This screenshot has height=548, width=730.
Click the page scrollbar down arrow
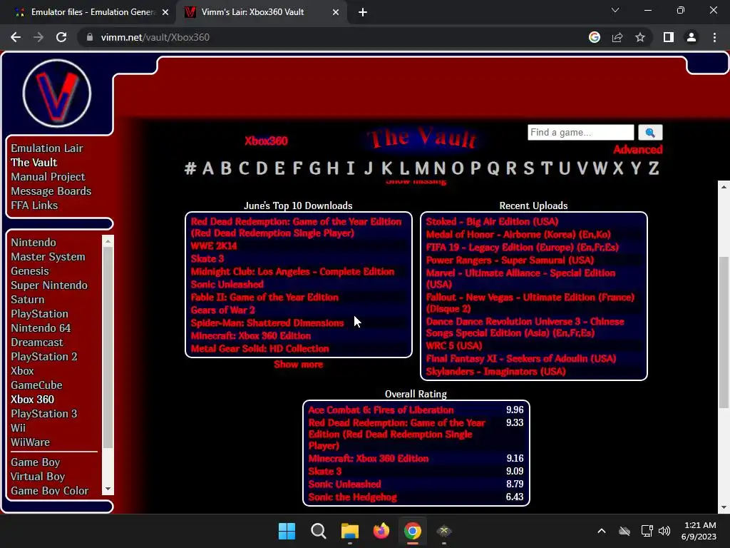coord(724,507)
